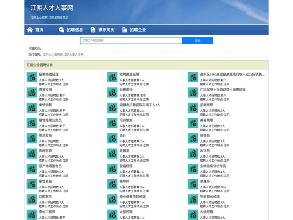Click the job icon next to 单量多
Image resolution: width=293 pixels, height=220 pixels.
(192, 184)
